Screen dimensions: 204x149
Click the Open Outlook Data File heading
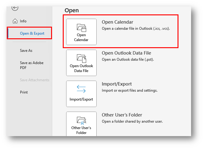[126, 53]
